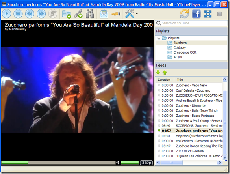Image resolution: width=230 pixels, height=174 pixels.
Task: Collapse the Playlists tree node
Action: click(159, 38)
